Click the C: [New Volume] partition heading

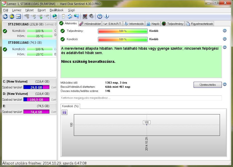15,81
